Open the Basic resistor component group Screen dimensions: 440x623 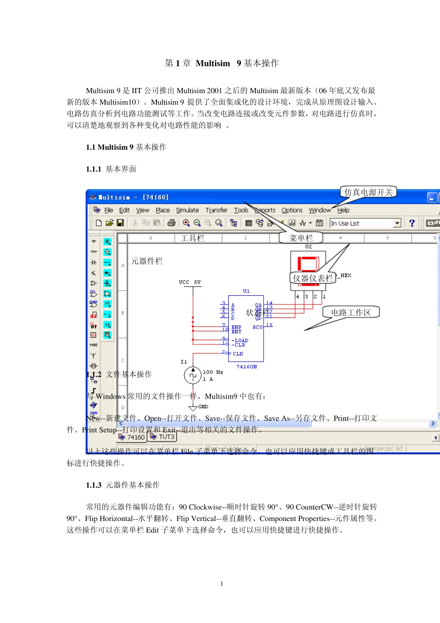tap(94, 252)
